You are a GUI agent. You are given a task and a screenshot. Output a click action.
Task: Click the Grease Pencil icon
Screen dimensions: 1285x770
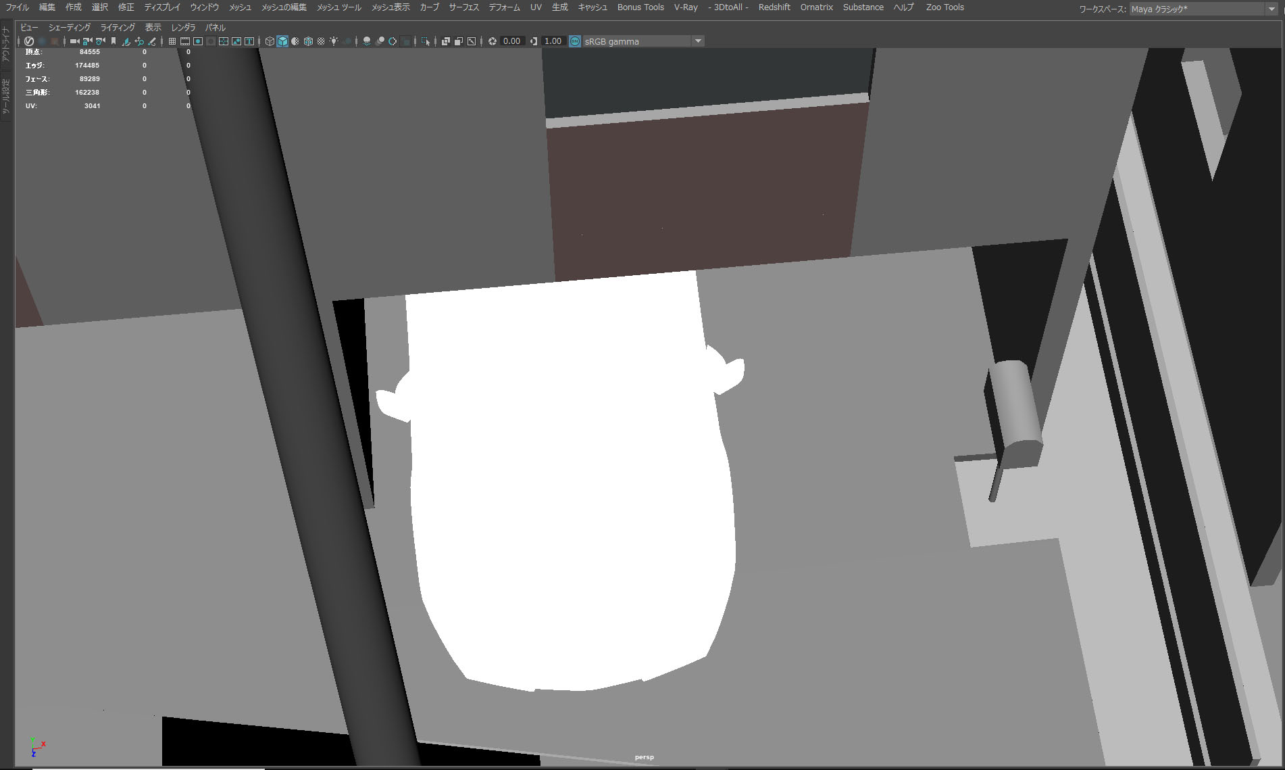[152, 41]
